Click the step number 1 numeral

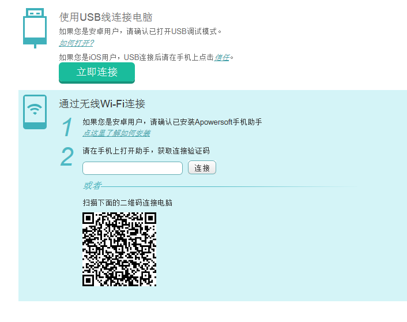pyautogui.click(x=67, y=127)
